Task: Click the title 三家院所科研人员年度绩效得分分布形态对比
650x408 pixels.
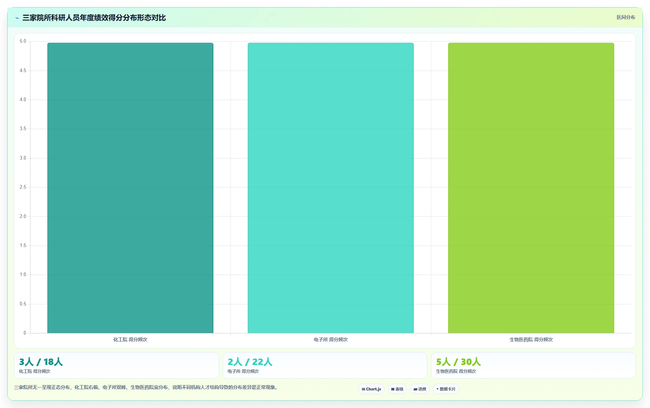Action: pos(94,18)
